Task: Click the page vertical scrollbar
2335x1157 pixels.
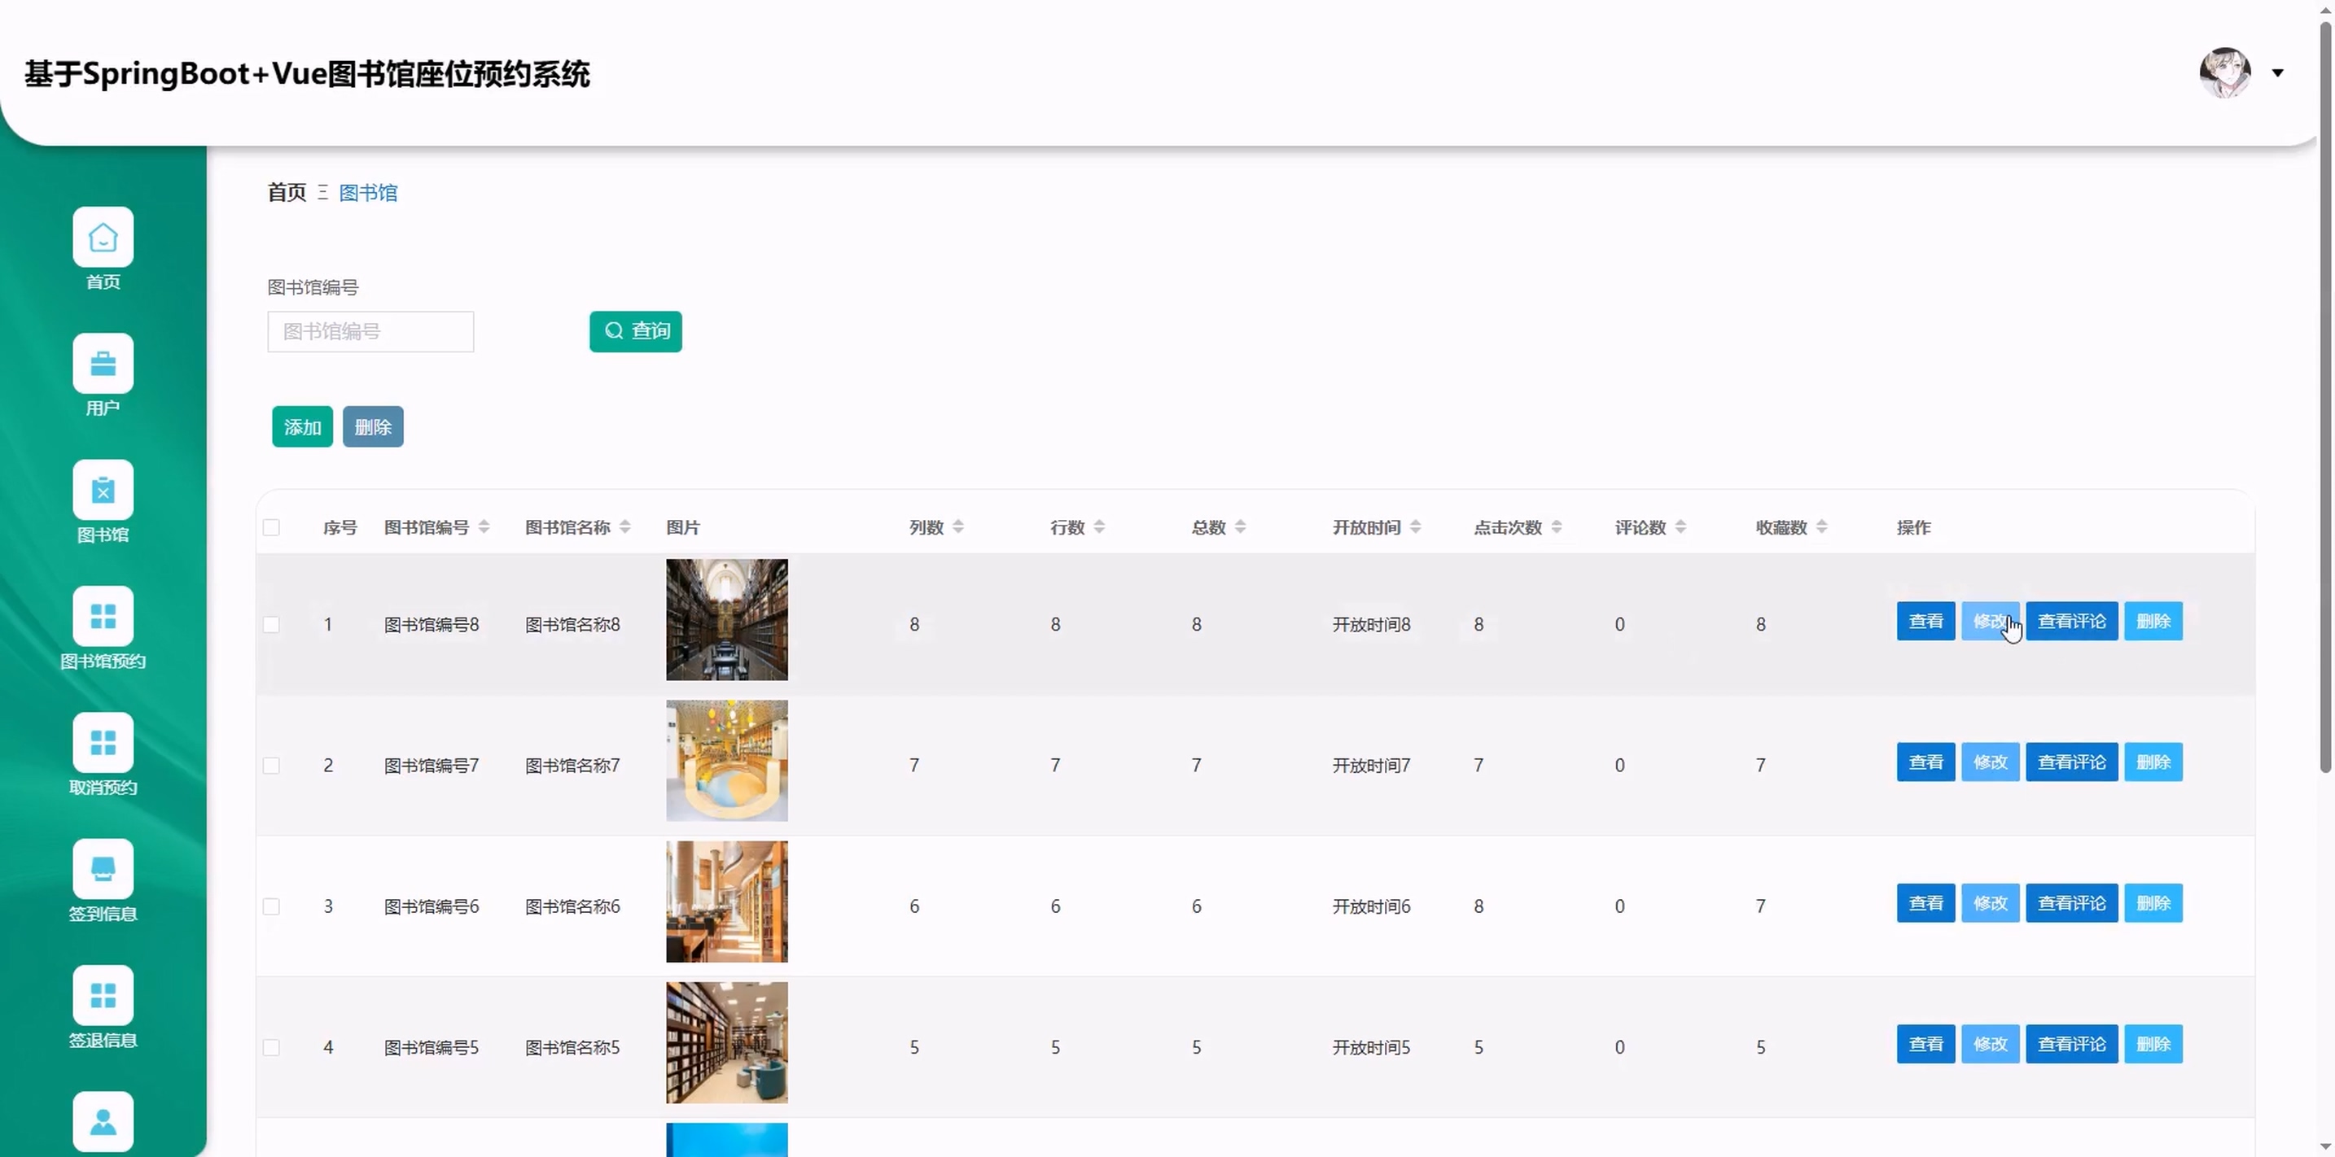Action: pos(2324,399)
